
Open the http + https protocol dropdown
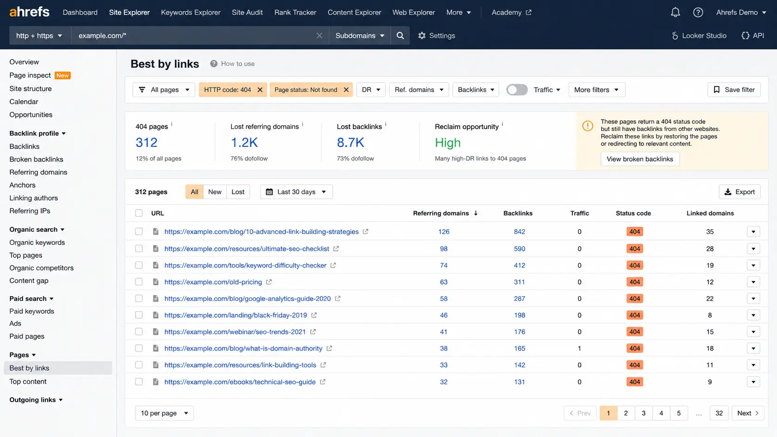tap(40, 36)
